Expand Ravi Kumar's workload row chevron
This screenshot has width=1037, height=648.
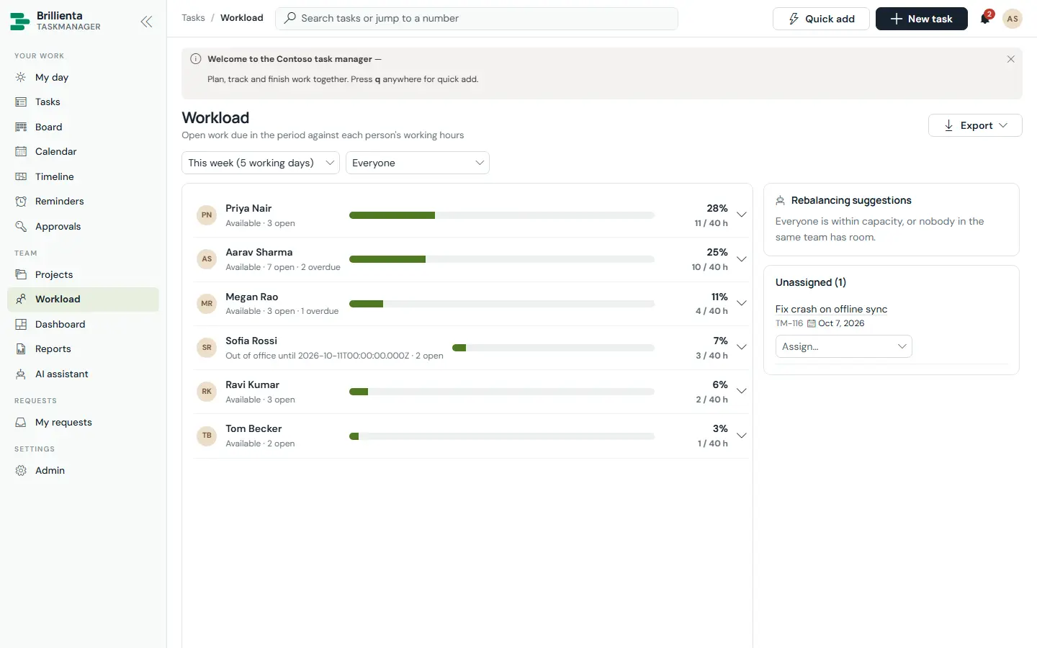click(x=741, y=391)
